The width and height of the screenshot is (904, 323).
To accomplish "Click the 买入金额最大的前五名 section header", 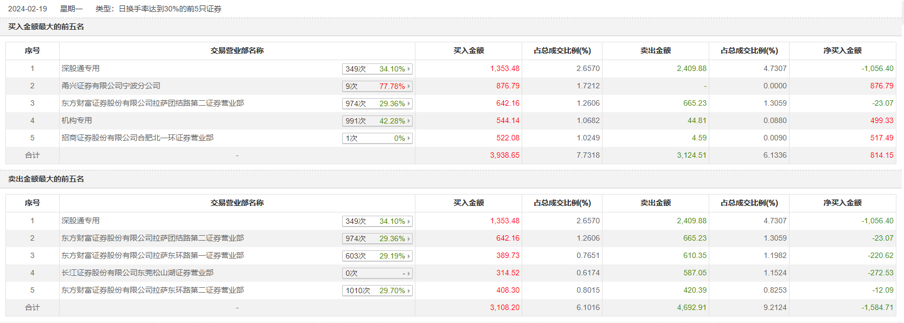I will tap(46, 27).
